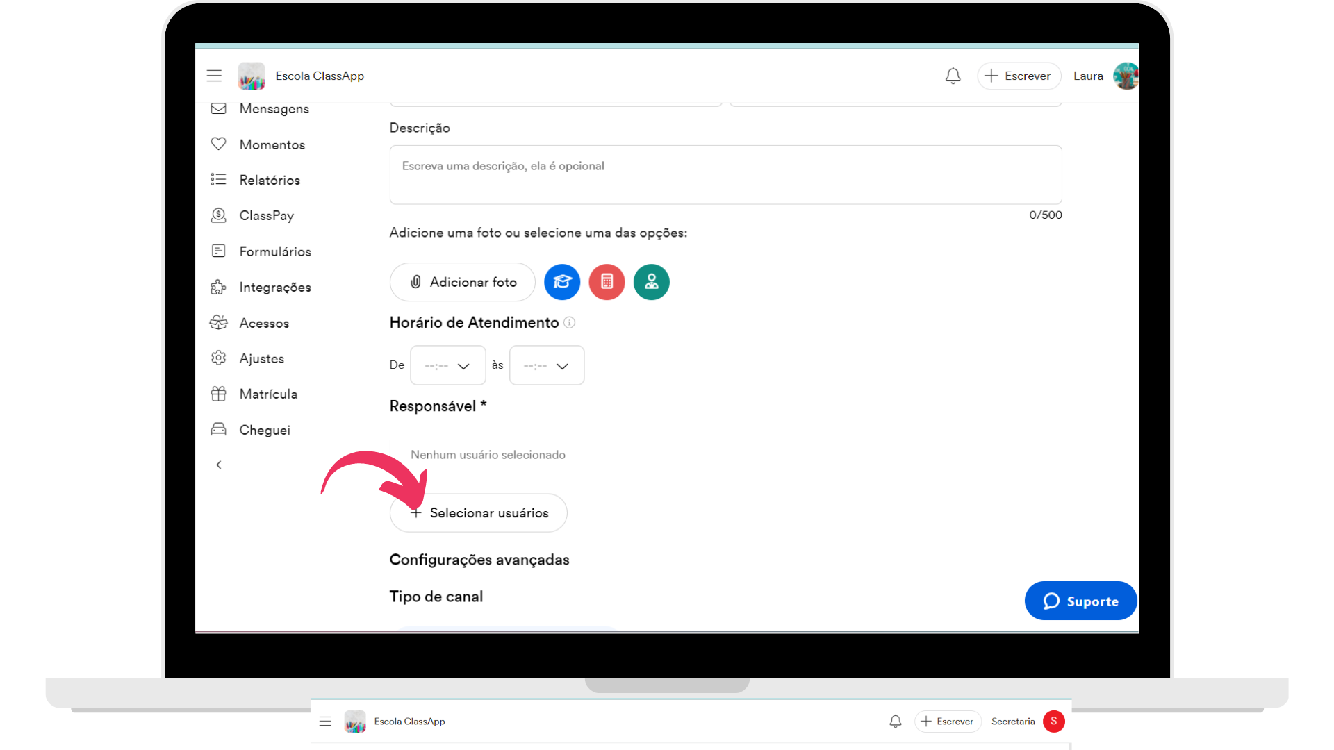Click the ClassPay coin icon
The height and width of the screenshot is (750, 1334).
pos(219,215)
